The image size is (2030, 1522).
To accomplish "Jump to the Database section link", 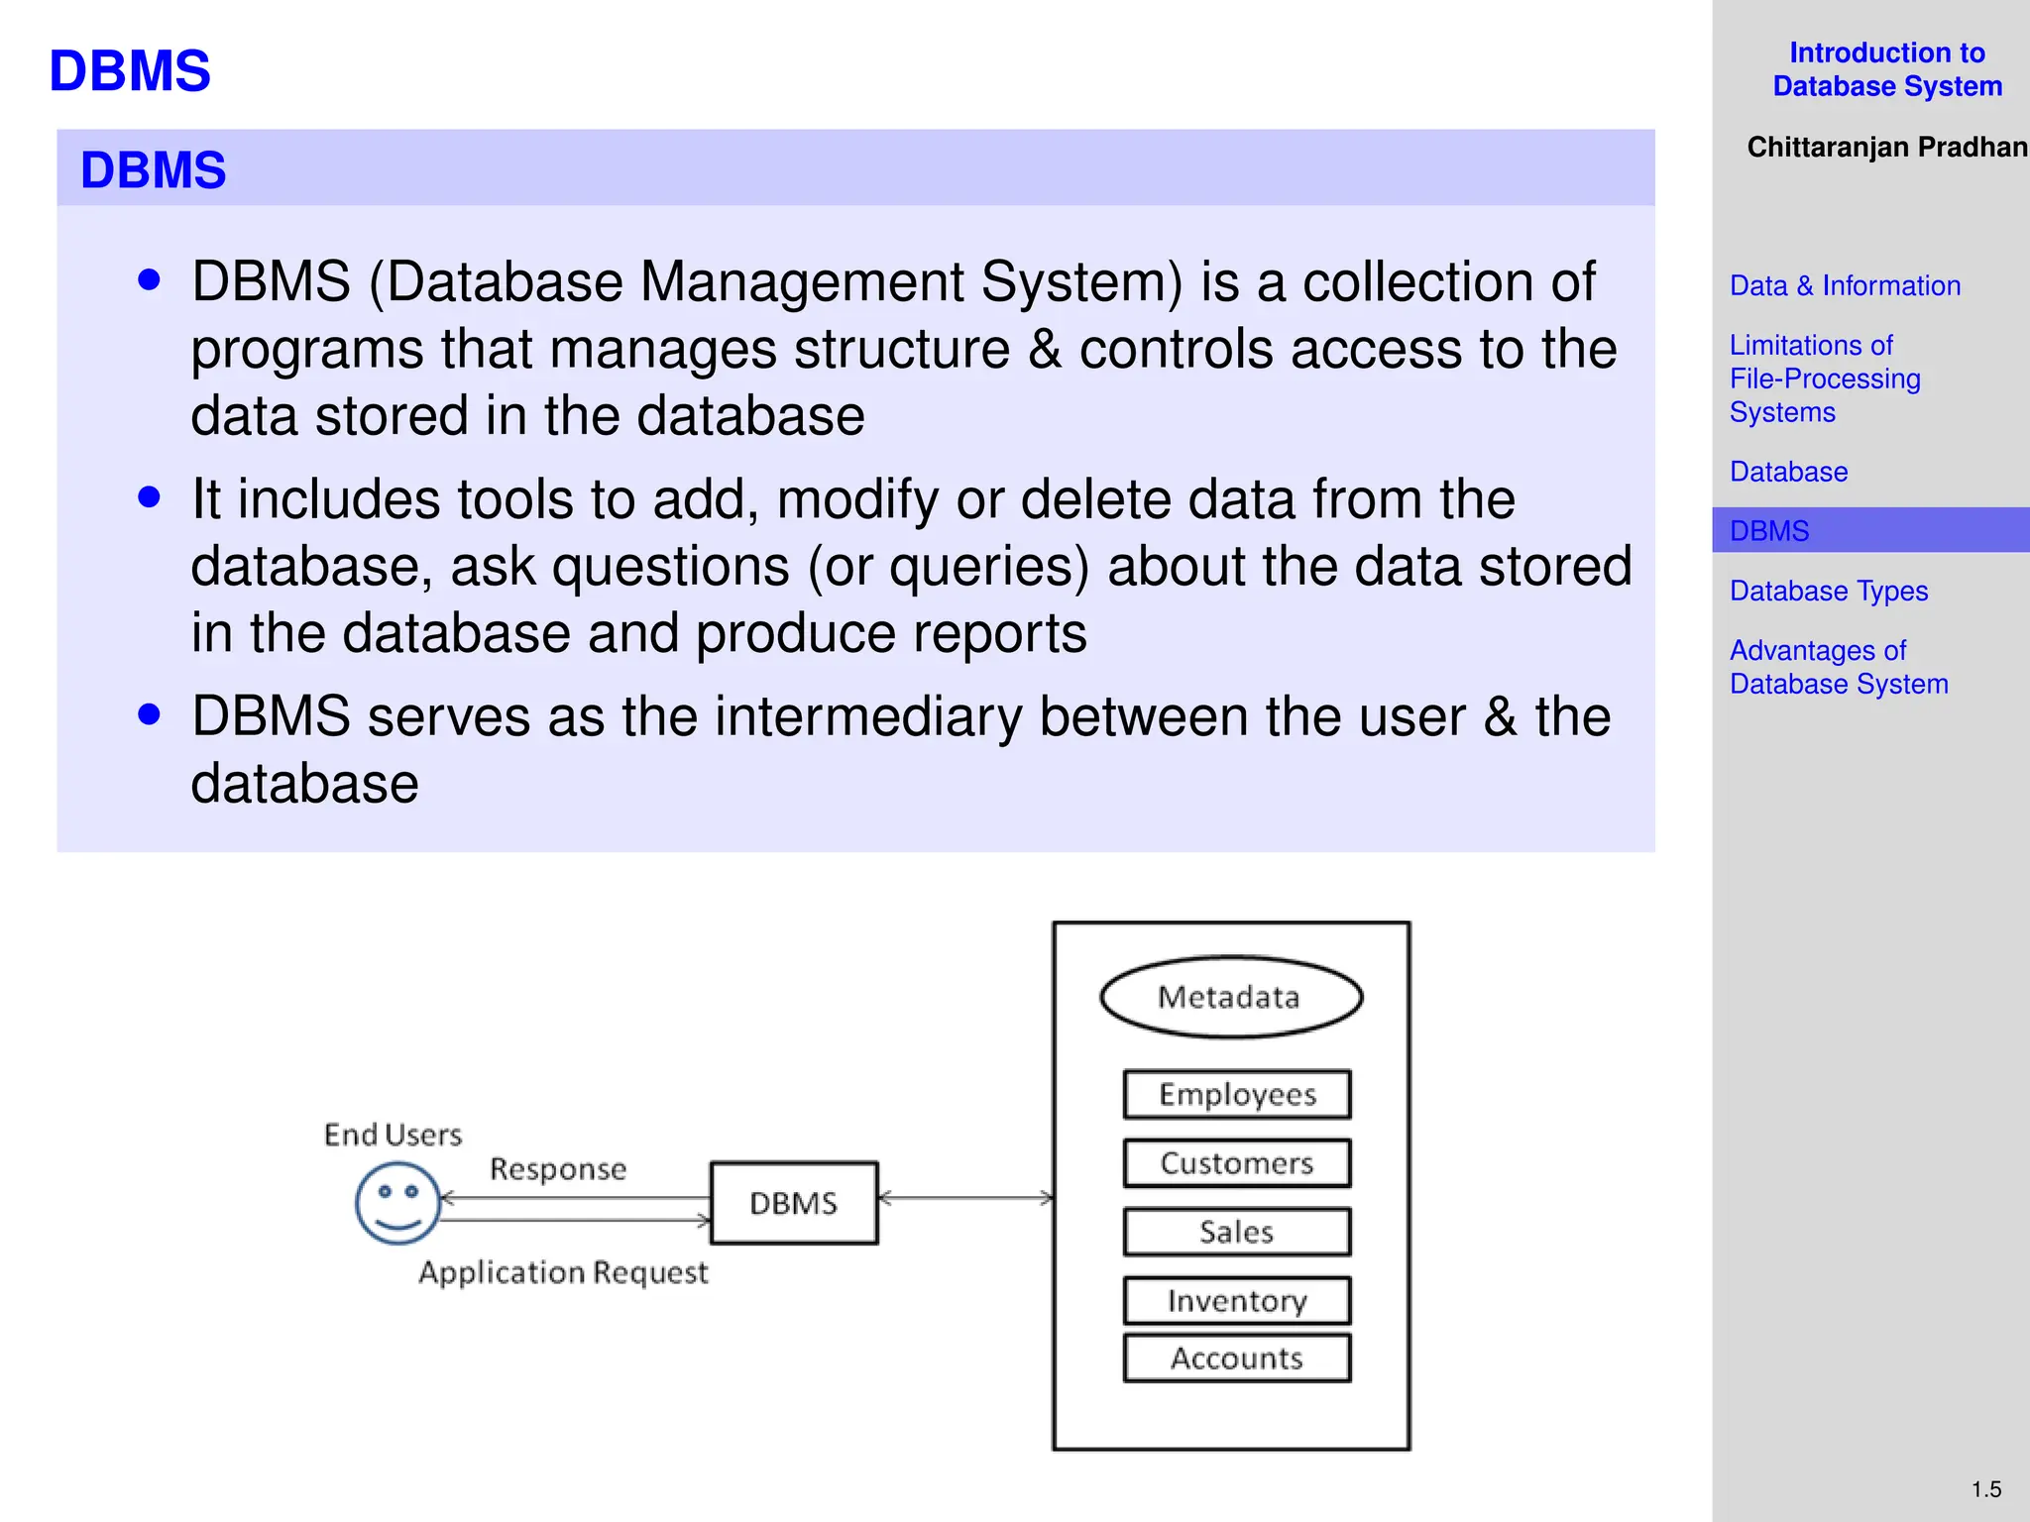I will (1788, 472).
